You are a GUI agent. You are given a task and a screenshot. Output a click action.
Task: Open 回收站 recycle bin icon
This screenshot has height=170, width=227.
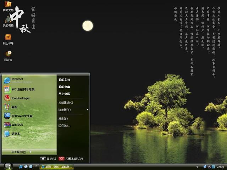coord(8,56)
